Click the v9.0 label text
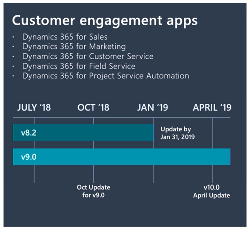The image size is (251, 230). (29, 157)
